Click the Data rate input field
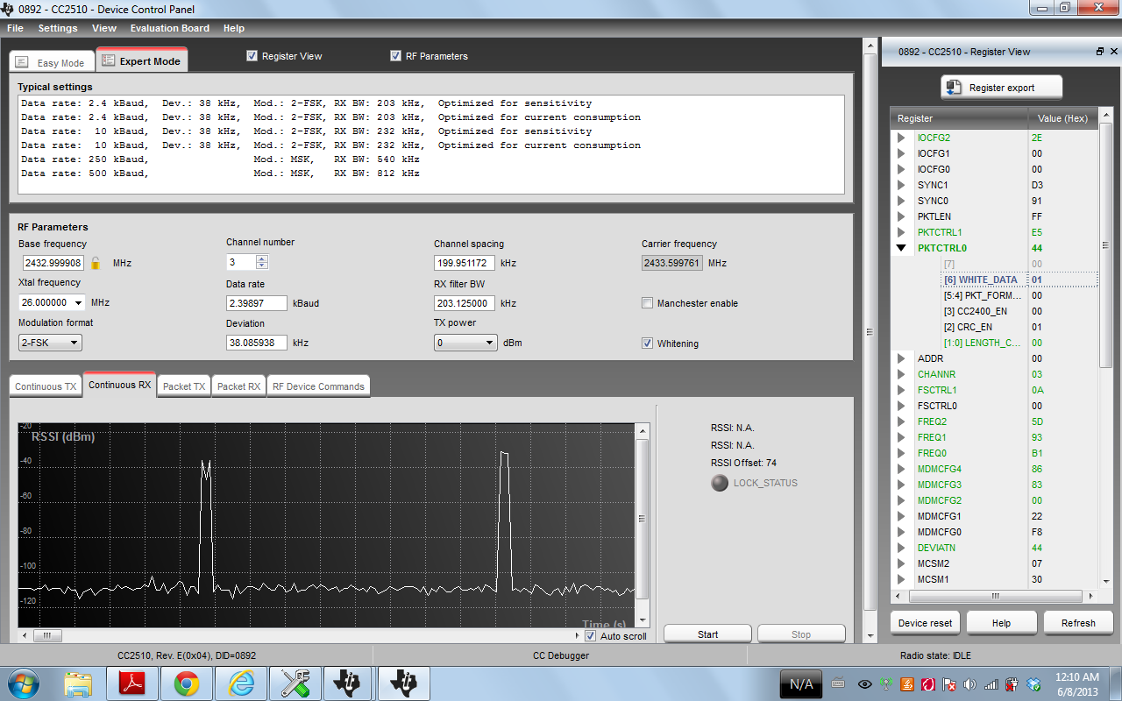This screenshot has width=1122, height=701. click(257, 303)
